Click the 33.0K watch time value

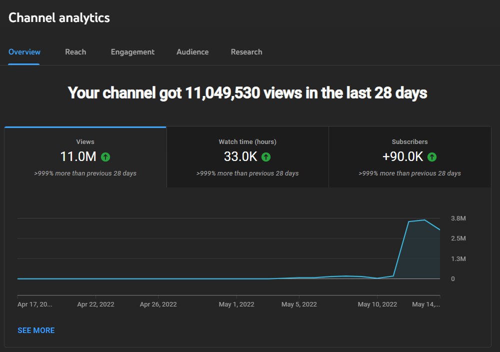(240, 157)
